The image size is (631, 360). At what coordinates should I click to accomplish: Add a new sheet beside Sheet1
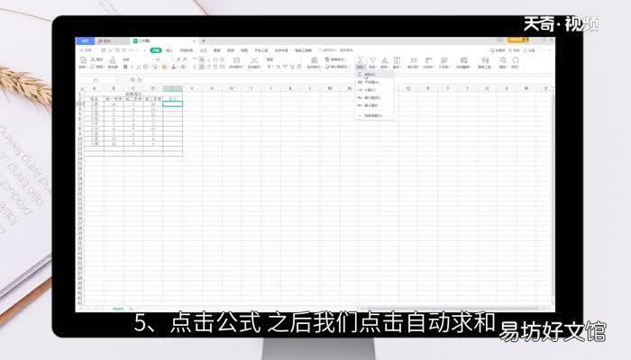click(131, 309)
